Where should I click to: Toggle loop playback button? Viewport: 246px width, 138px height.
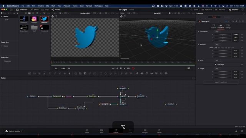point(133,68)
